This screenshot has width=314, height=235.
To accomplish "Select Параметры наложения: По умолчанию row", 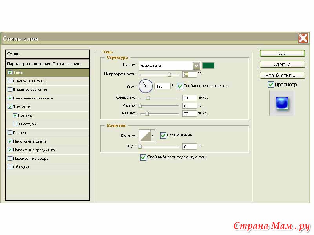I will (47, 64).
